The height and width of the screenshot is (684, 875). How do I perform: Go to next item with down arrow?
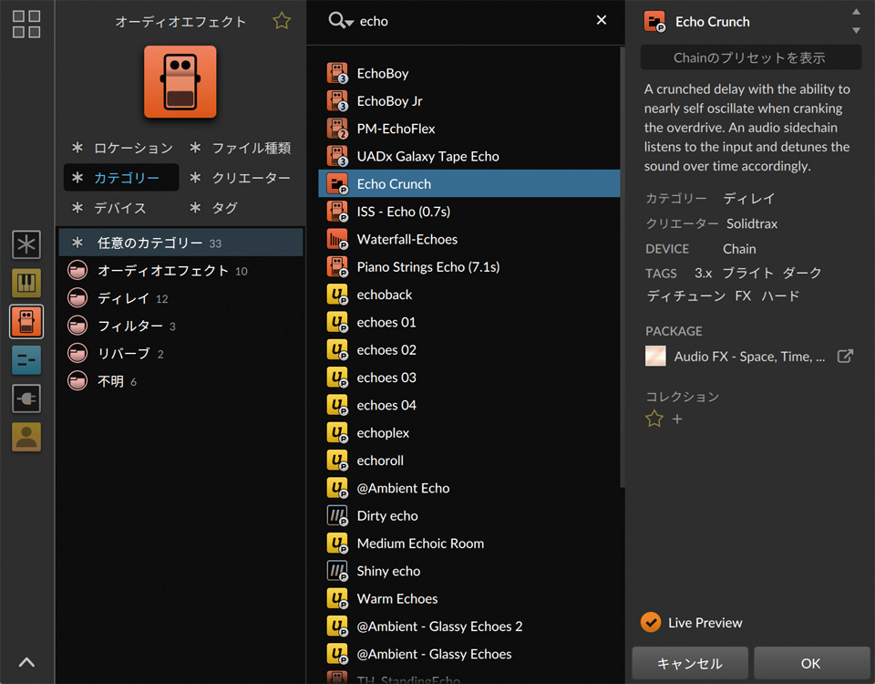coord(856,30)
